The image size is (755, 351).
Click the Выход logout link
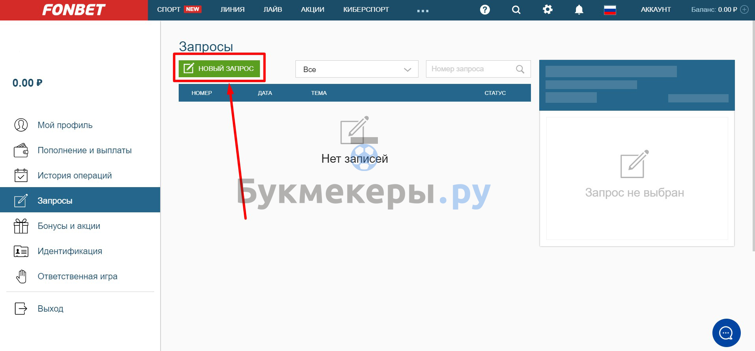pos(50,308)
